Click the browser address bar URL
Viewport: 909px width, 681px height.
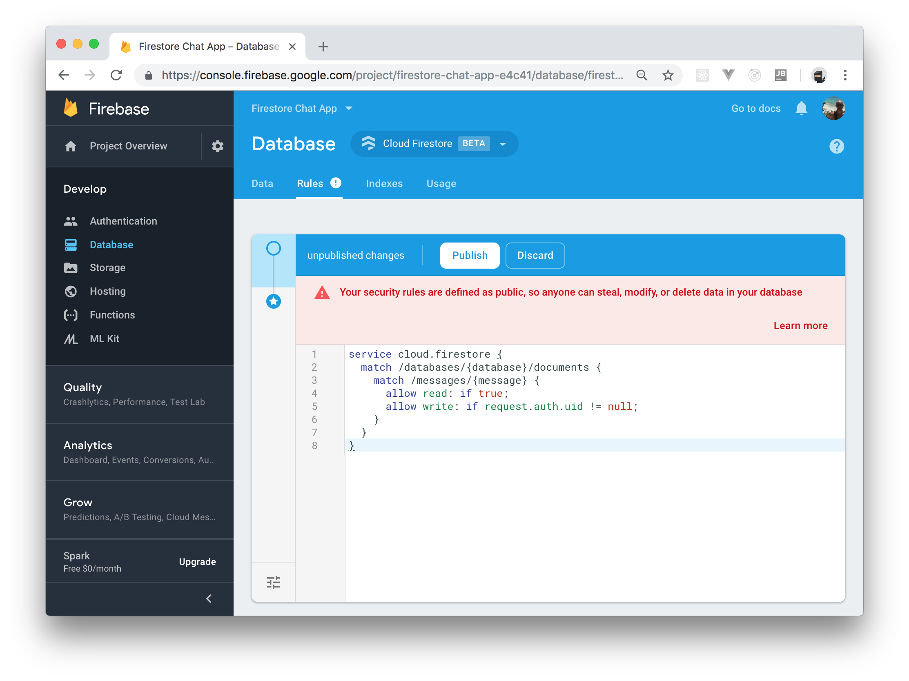point(392,75)
